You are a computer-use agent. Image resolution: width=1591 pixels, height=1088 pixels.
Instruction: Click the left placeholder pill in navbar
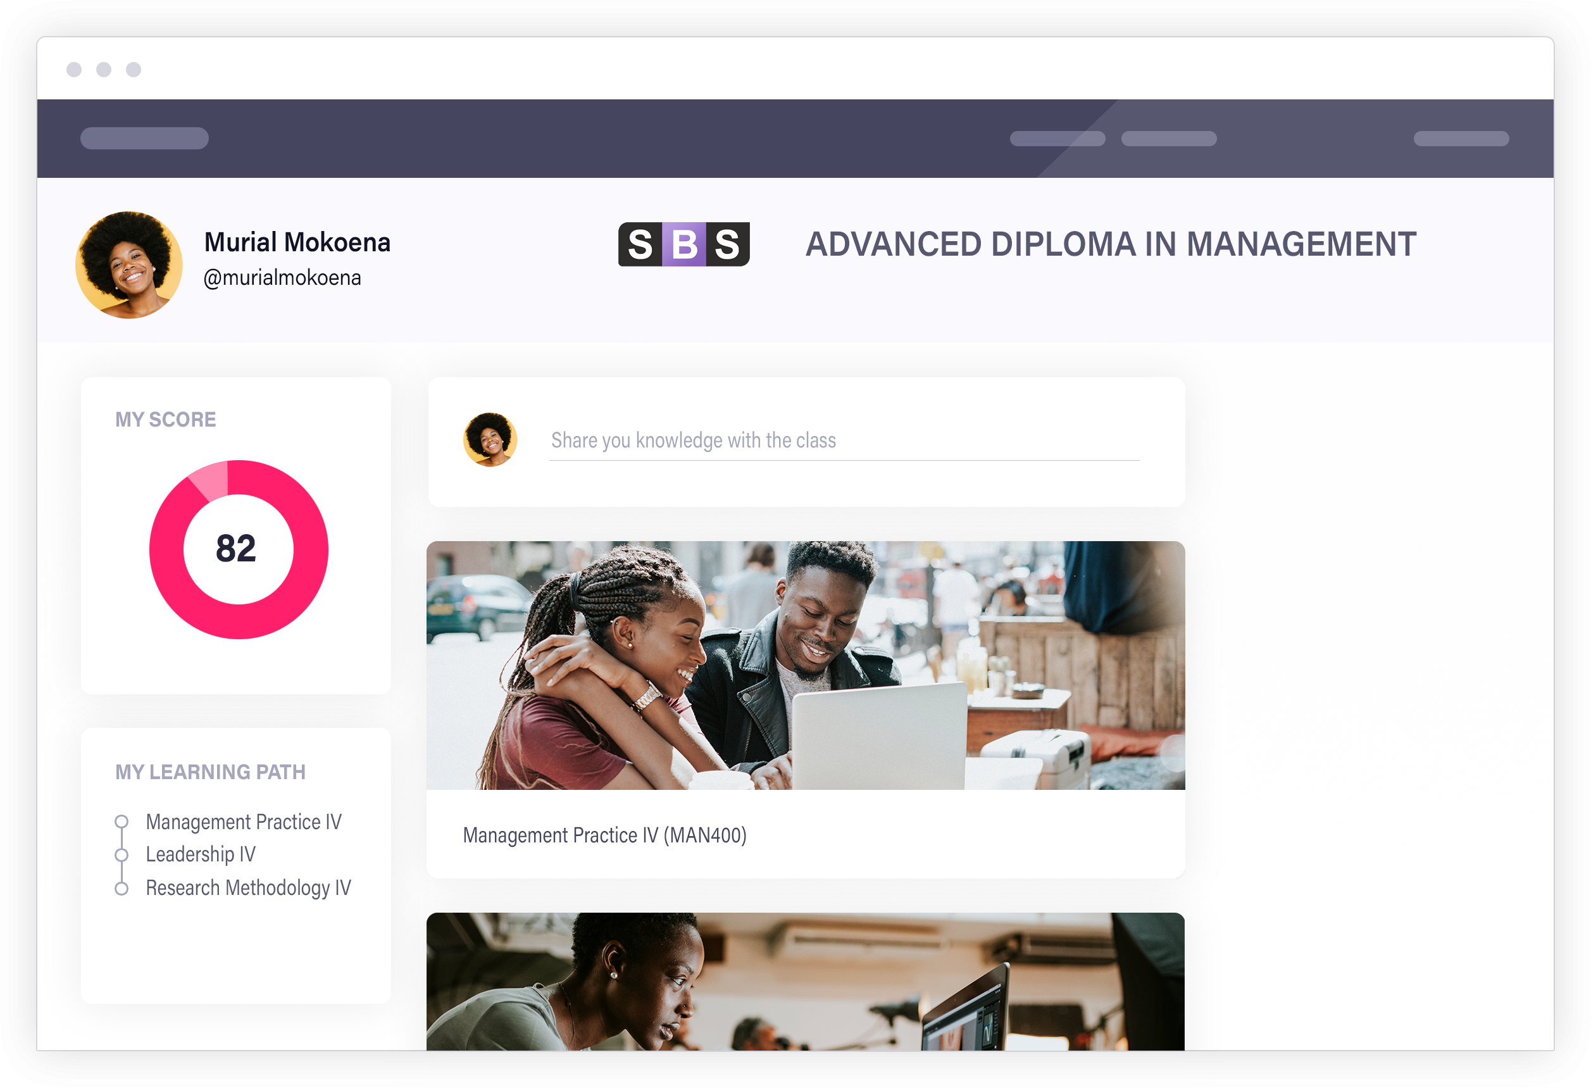[x=144, y=139]
